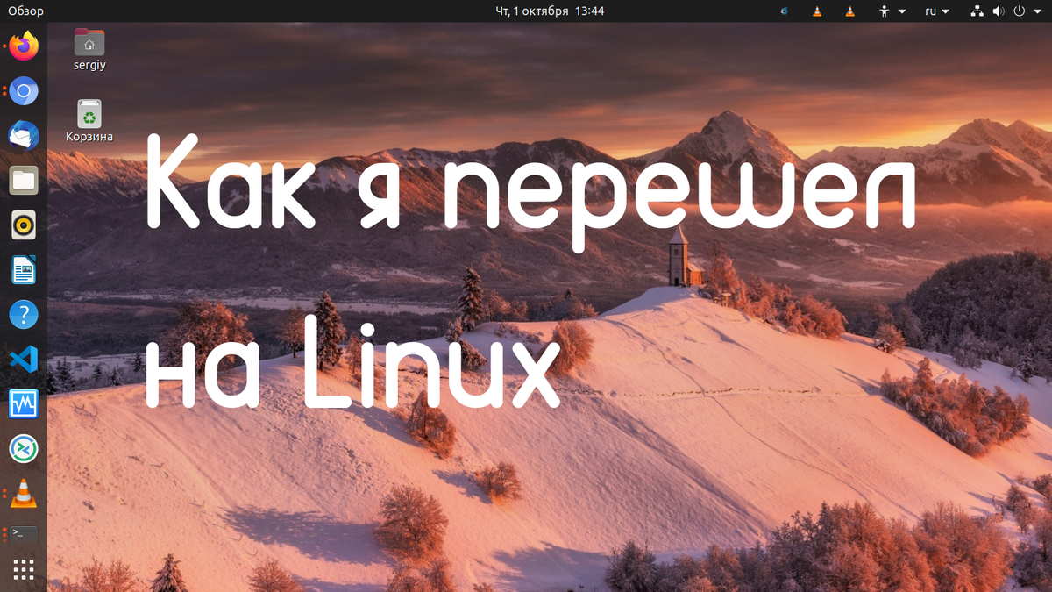Expand the system status menu arrow
Image resolution: width=1052 pixels, height=592 pixels.
click(x=1036, y=11)
